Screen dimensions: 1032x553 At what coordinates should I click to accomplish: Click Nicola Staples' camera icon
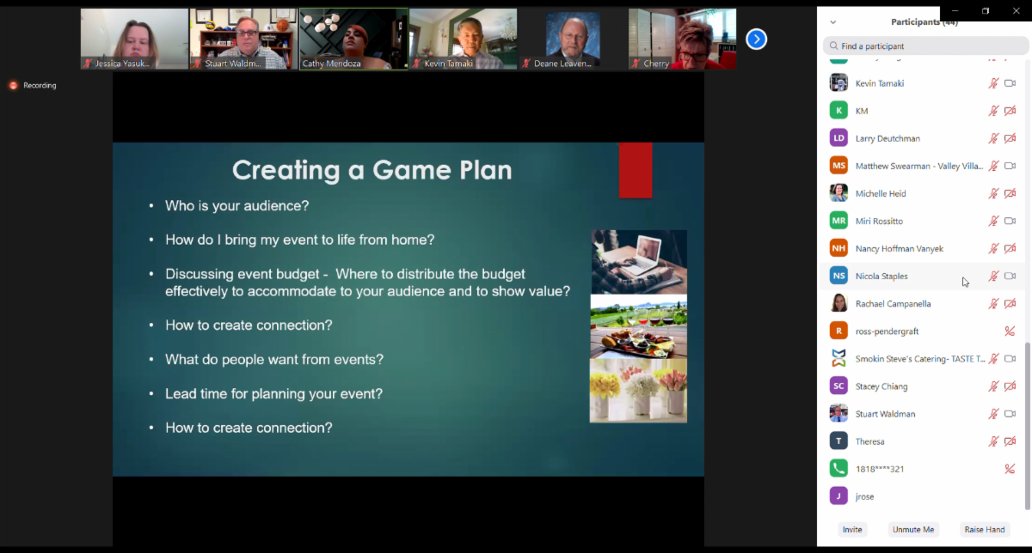click(x=1010, y=276)
